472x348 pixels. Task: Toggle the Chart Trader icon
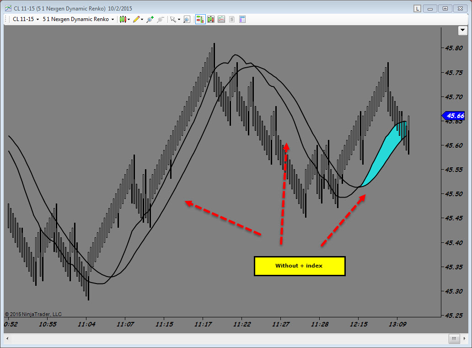[200, 20]
